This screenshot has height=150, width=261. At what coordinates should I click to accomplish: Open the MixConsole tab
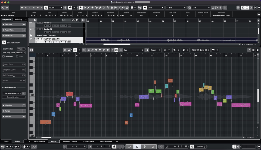coord(39,142)
